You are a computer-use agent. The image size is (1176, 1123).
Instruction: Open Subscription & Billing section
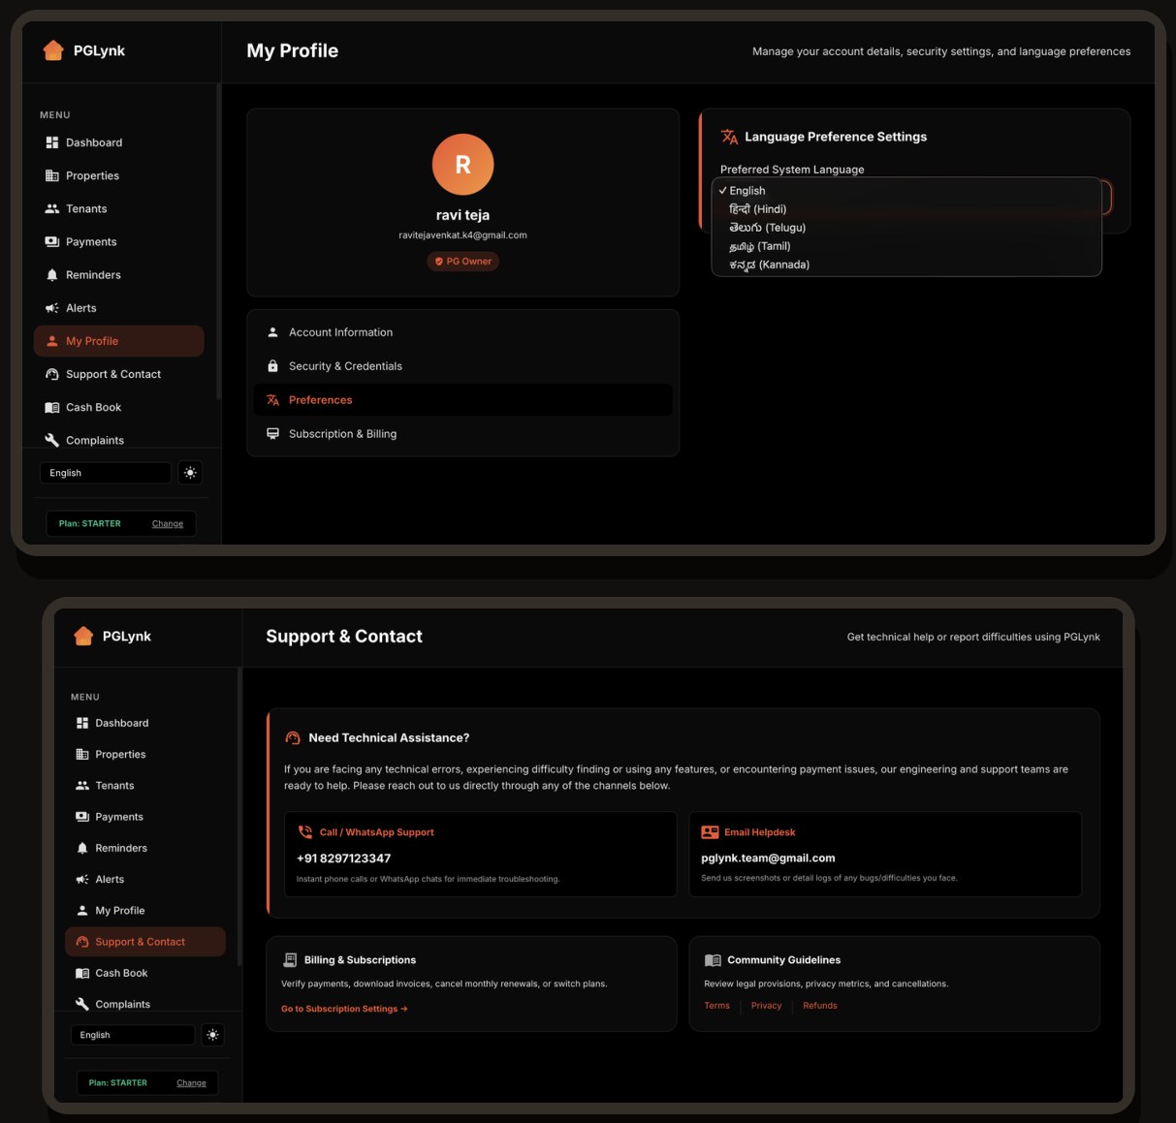tap(462, 434)
